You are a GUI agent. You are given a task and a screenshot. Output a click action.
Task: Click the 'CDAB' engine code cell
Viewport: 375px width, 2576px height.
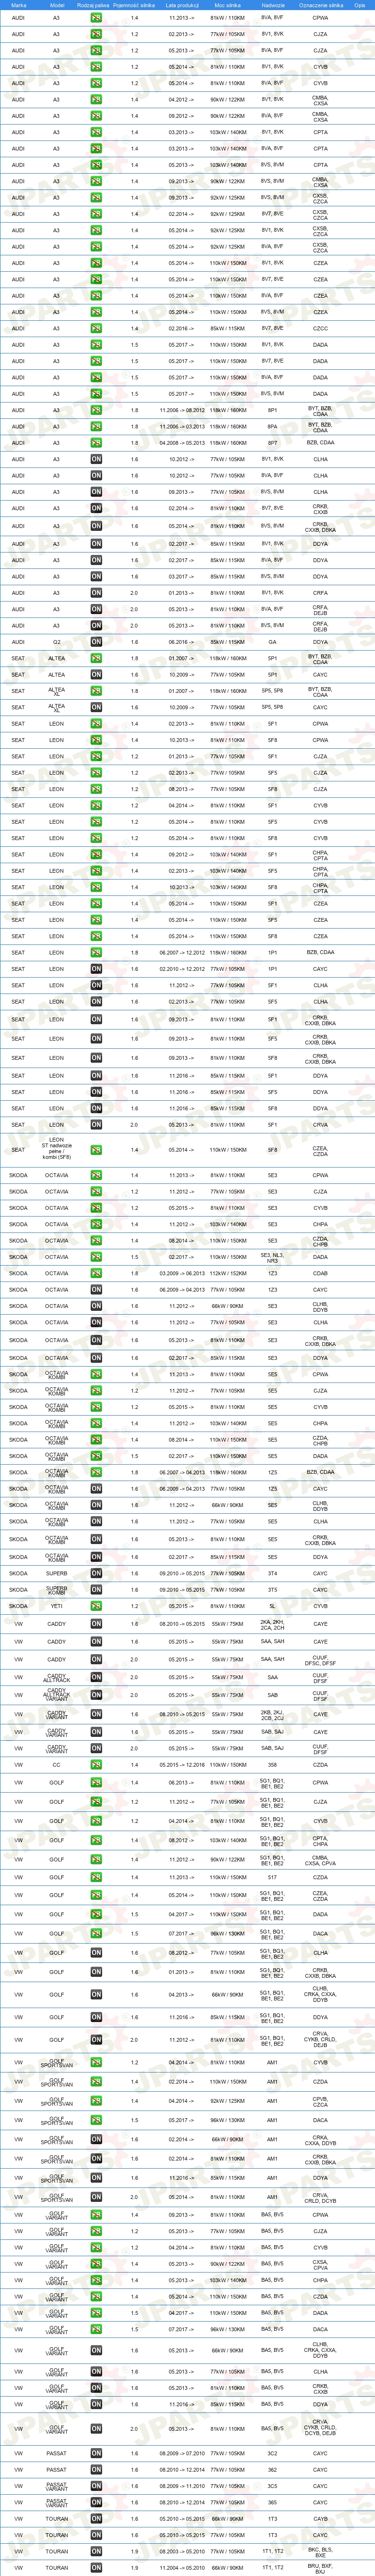(320, 1274)
